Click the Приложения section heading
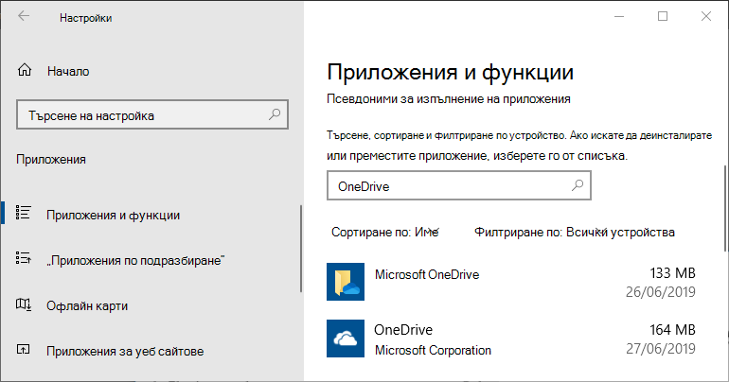 pos(51,159)
